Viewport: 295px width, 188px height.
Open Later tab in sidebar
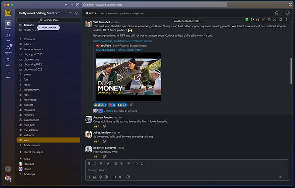coord(8,62)
